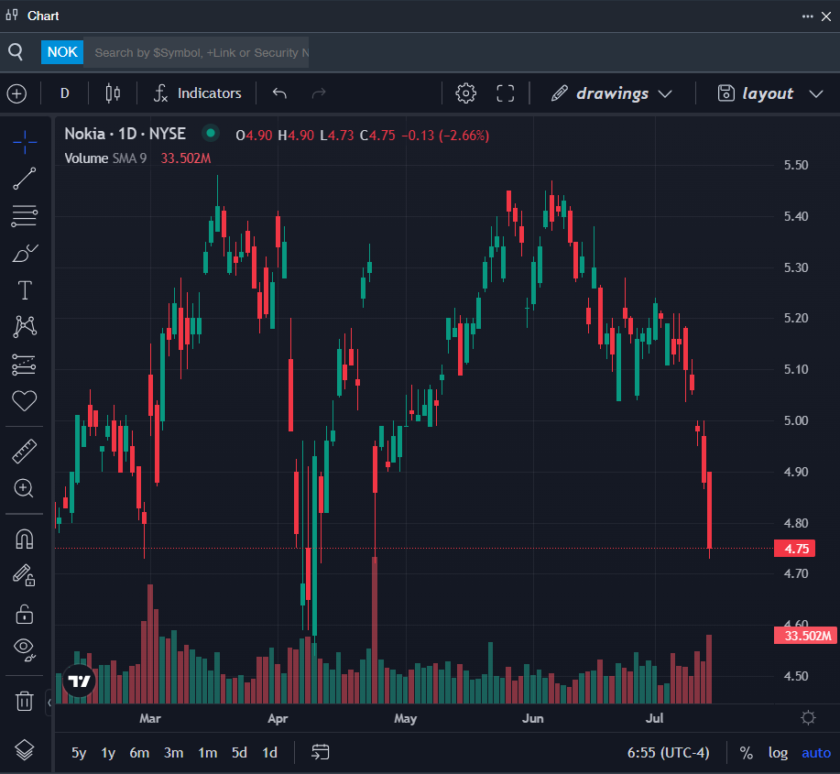This screenshot has height=774, width=840.
Task: Click the Volume SMA 9 indicator legend
Action: coord(105,158)
